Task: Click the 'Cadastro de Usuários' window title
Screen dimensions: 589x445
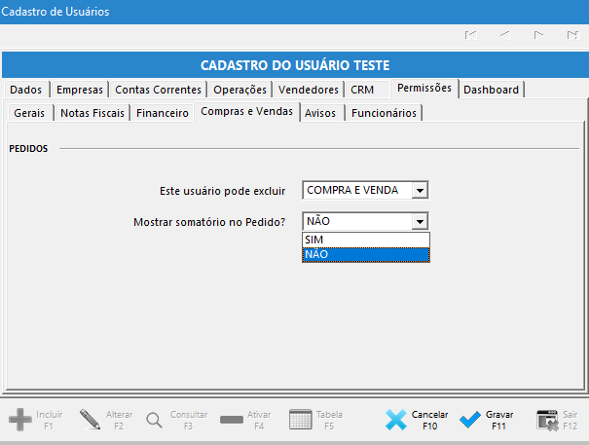Action: 55,12
